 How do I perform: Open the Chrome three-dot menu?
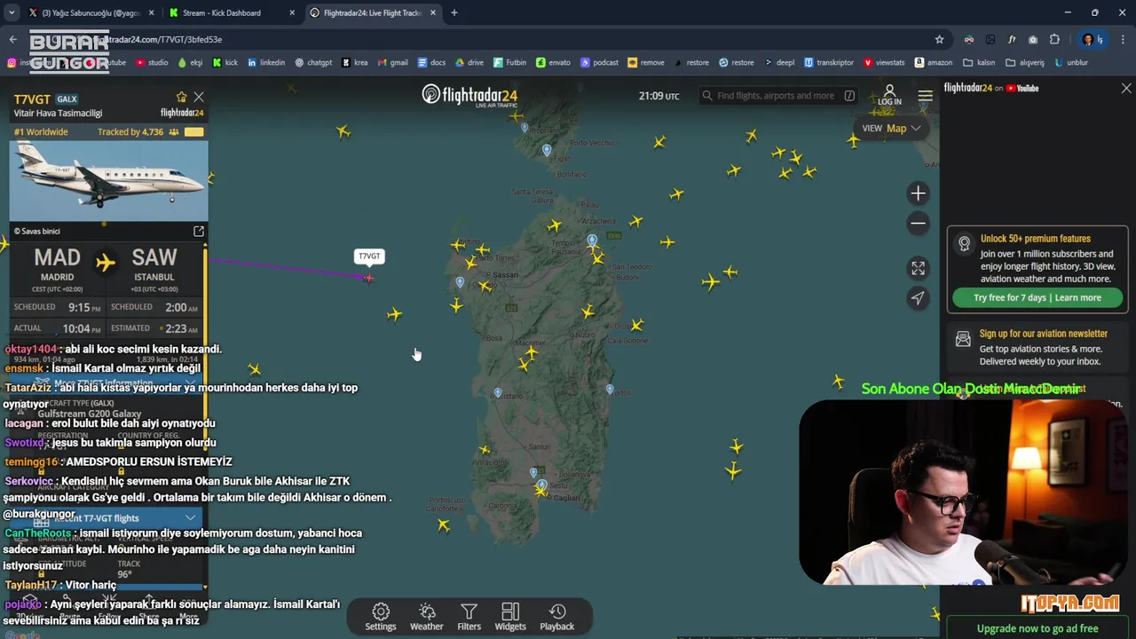pos(1124,39)
